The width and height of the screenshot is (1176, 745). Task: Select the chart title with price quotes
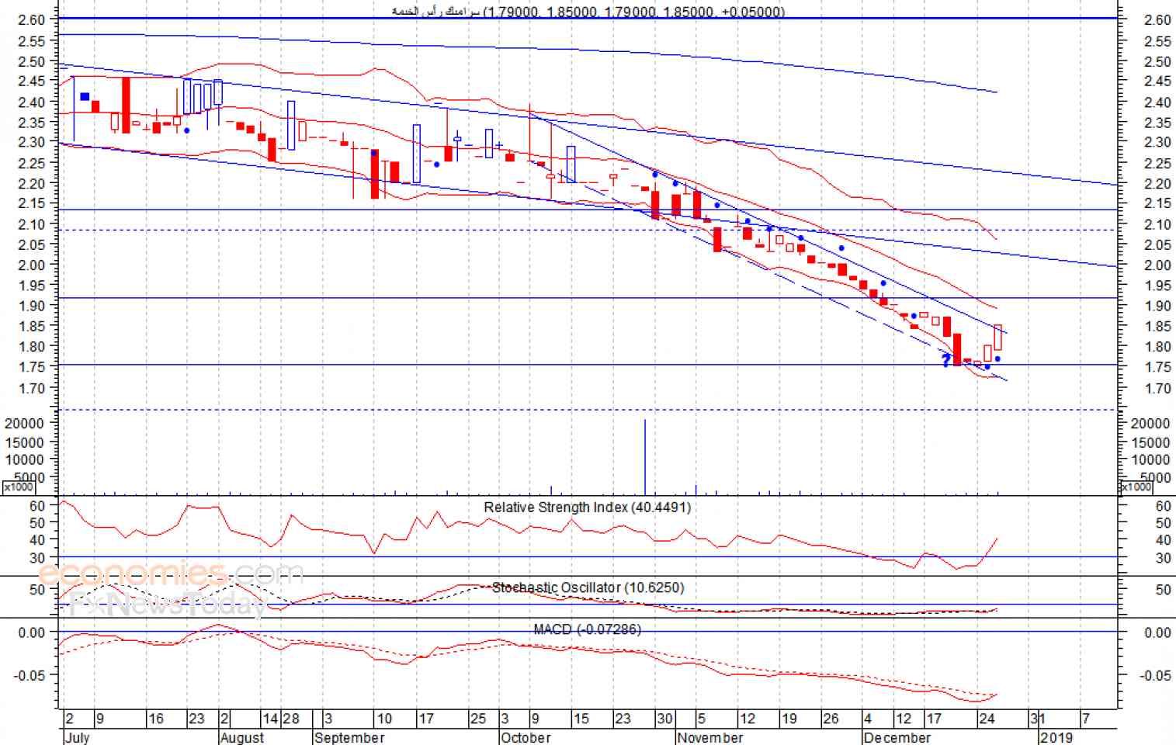(588, 12)
